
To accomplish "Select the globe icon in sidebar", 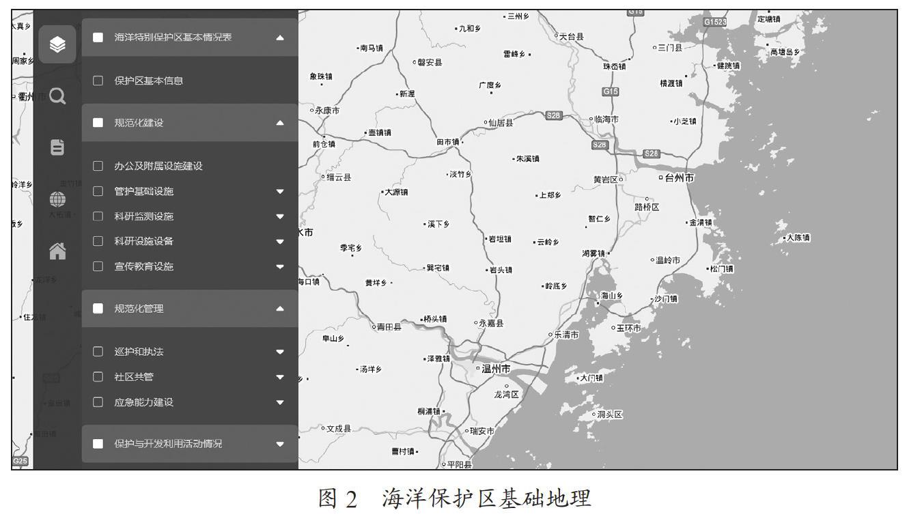I will coord(58,200).
